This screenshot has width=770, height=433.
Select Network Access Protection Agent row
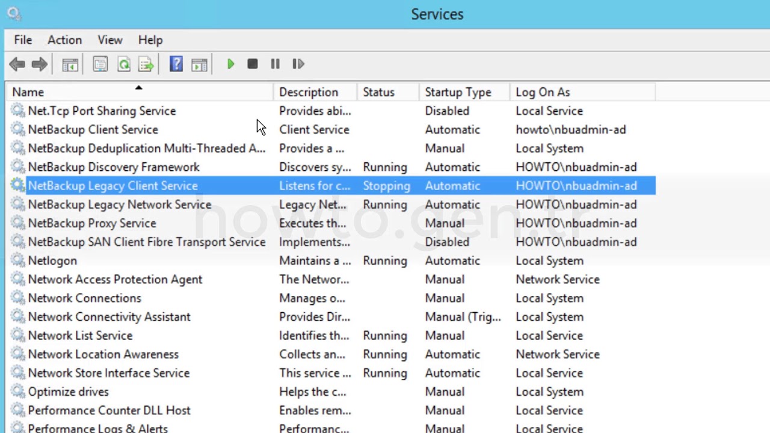pos(331,279)
